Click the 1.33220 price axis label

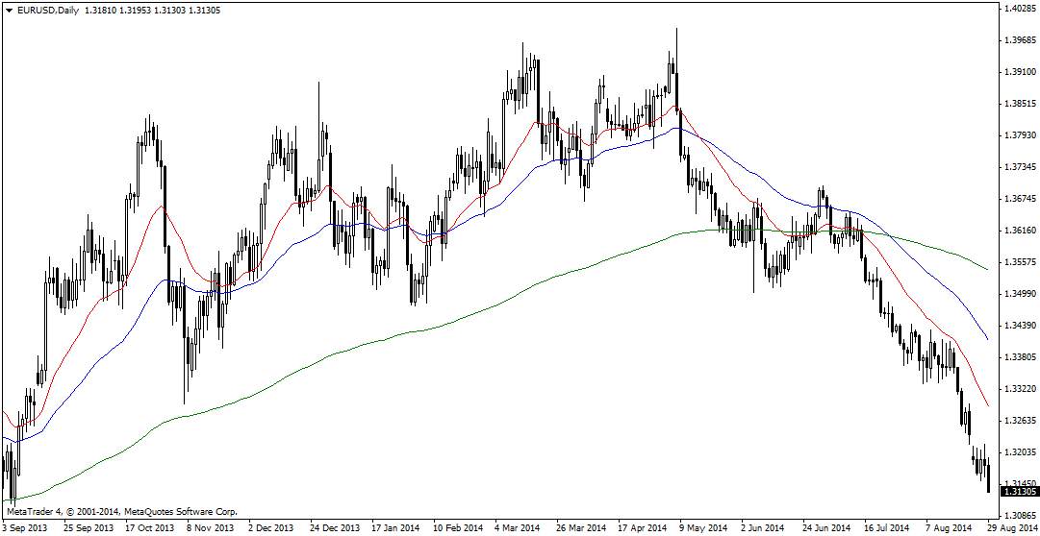coord(1019,389)
